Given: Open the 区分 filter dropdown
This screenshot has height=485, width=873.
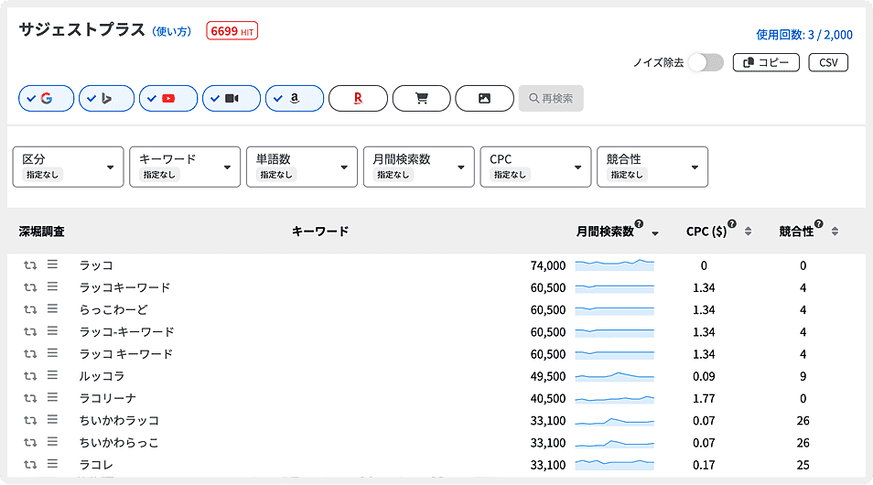Looking at the screenshot, I should click(68, 167).
